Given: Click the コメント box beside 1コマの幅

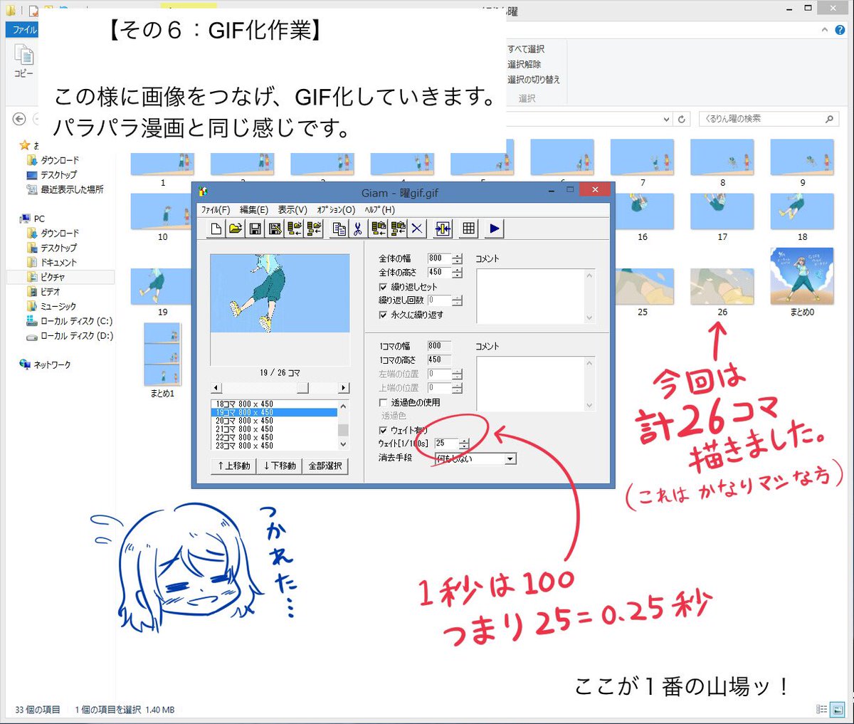Looking at the screenshot, I should (534, 384).
